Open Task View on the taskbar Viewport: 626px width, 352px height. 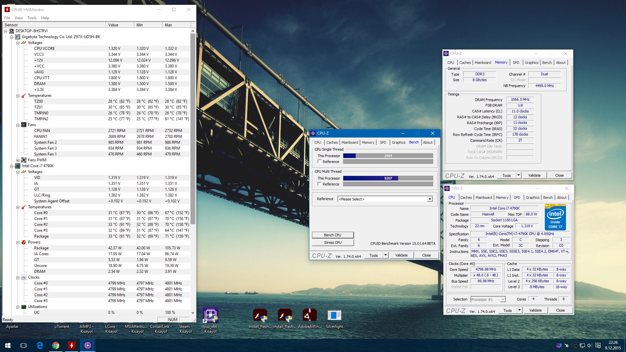click(23, 345)
